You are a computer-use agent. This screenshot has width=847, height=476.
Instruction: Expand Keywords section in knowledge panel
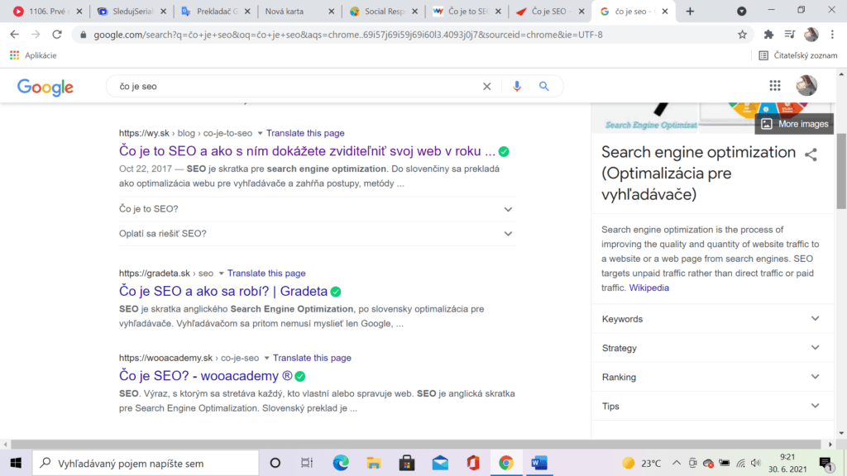click(711, 319)
